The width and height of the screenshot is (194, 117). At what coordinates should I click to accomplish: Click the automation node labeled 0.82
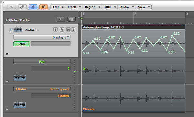[x=172, y=36]
